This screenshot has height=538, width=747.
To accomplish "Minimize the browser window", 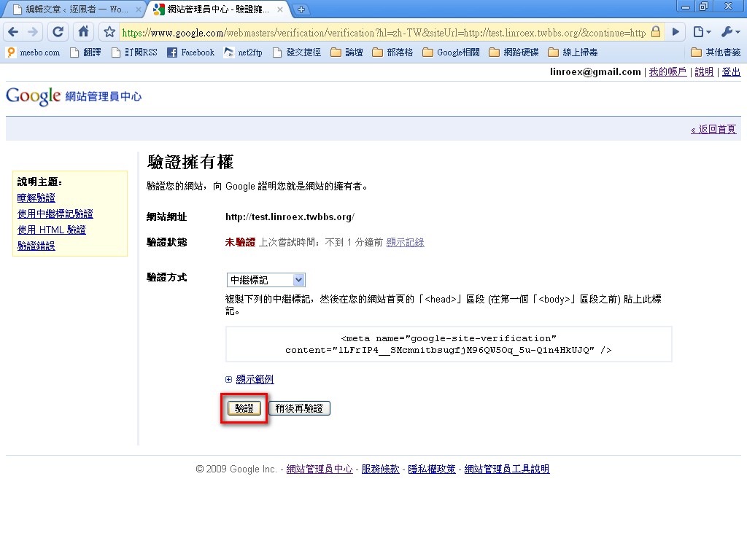I will point(686,7).
